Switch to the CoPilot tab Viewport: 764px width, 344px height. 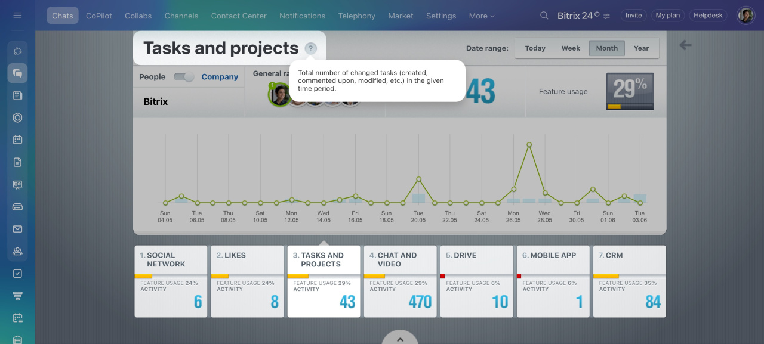pos(98,16)
